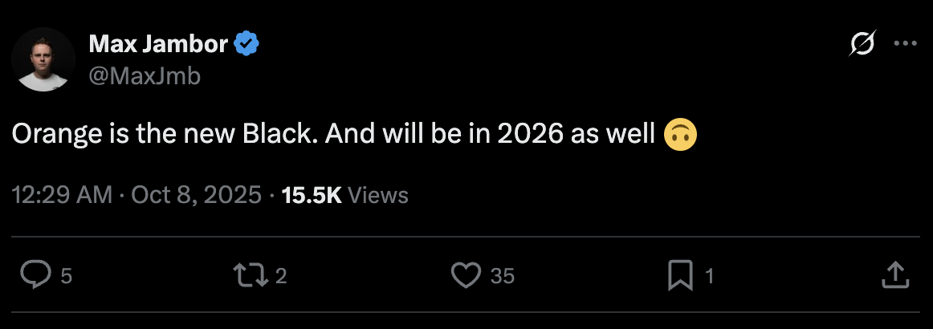
Task: Click the bookmark count number 1
Action: pos(709,276)
